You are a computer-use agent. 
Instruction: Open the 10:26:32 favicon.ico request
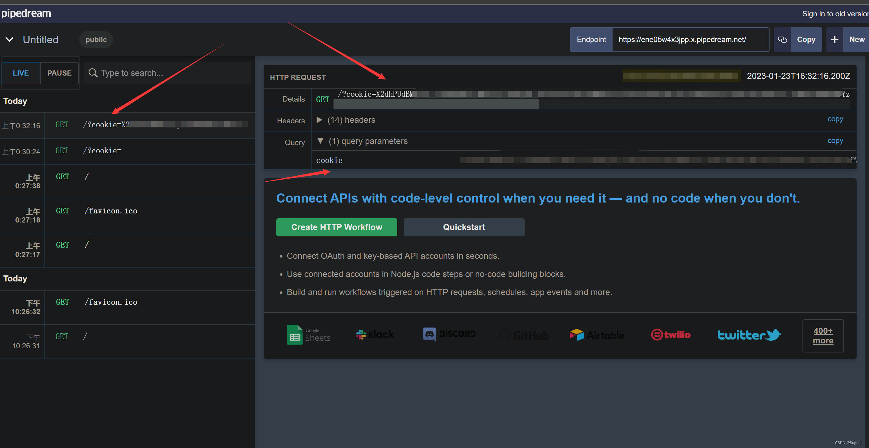point(128,307)
